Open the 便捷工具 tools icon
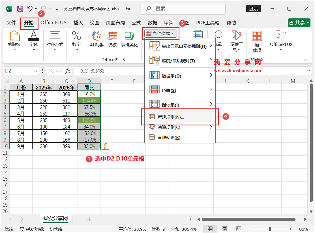315x233 pixels. [x=237, y=41]
